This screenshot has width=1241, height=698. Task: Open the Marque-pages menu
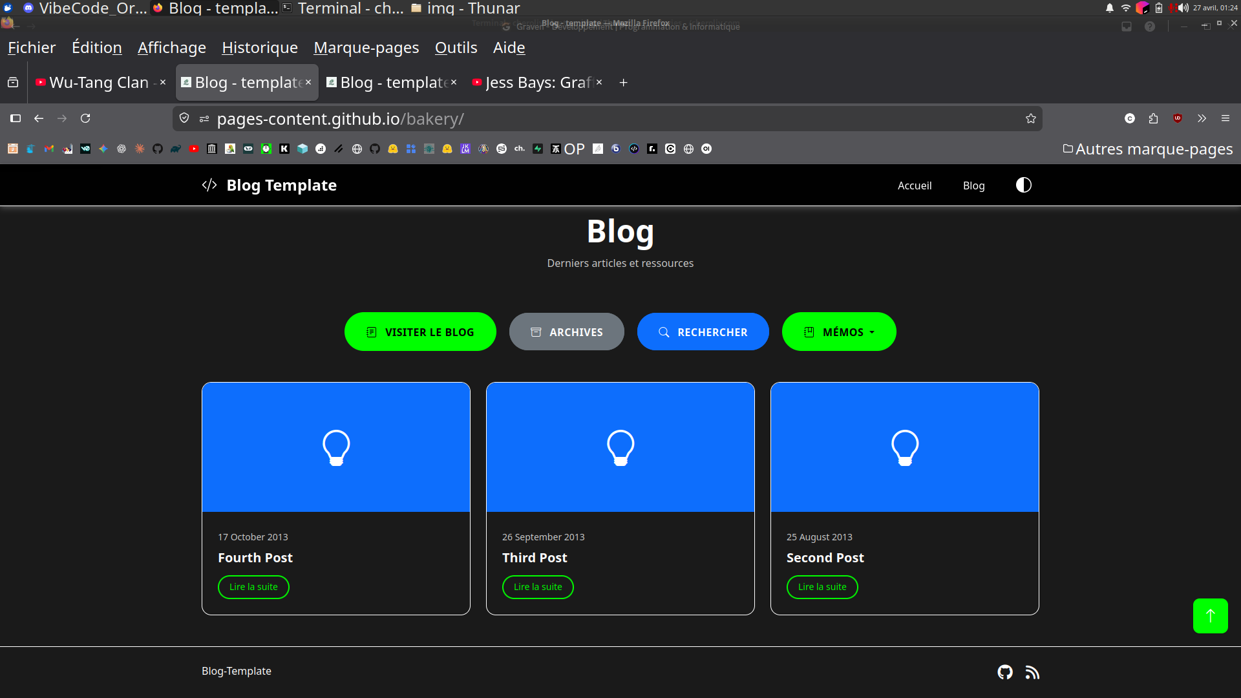pyautogui.click(x=366, y=47)
